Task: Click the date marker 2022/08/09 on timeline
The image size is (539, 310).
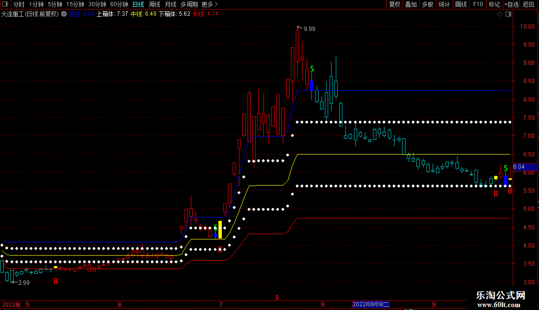Action: [x=371, y=304]
